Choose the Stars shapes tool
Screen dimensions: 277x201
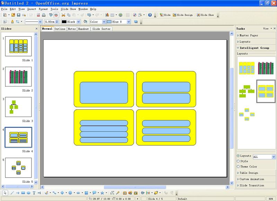click(x=102, y=193)
